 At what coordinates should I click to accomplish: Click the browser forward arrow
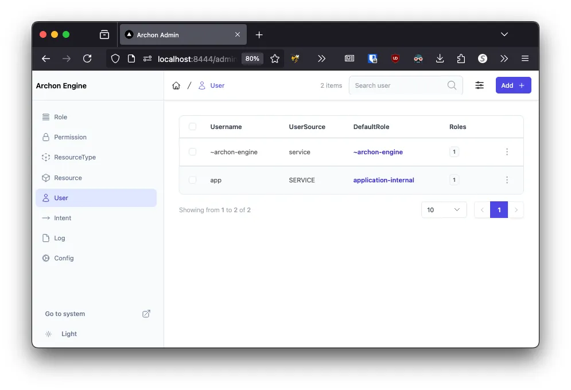click(x=66, y=58)
